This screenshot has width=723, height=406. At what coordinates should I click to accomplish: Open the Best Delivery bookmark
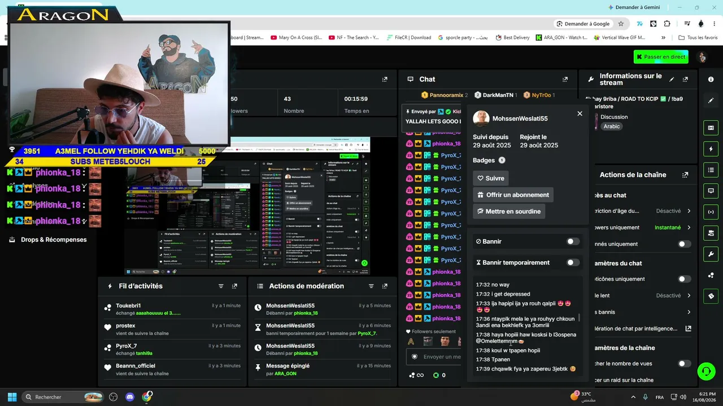[x=512, y=38]
